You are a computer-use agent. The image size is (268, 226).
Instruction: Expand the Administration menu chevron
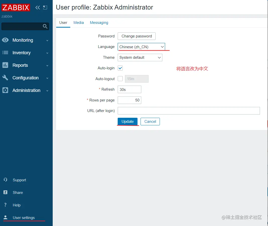click(47, 91)
